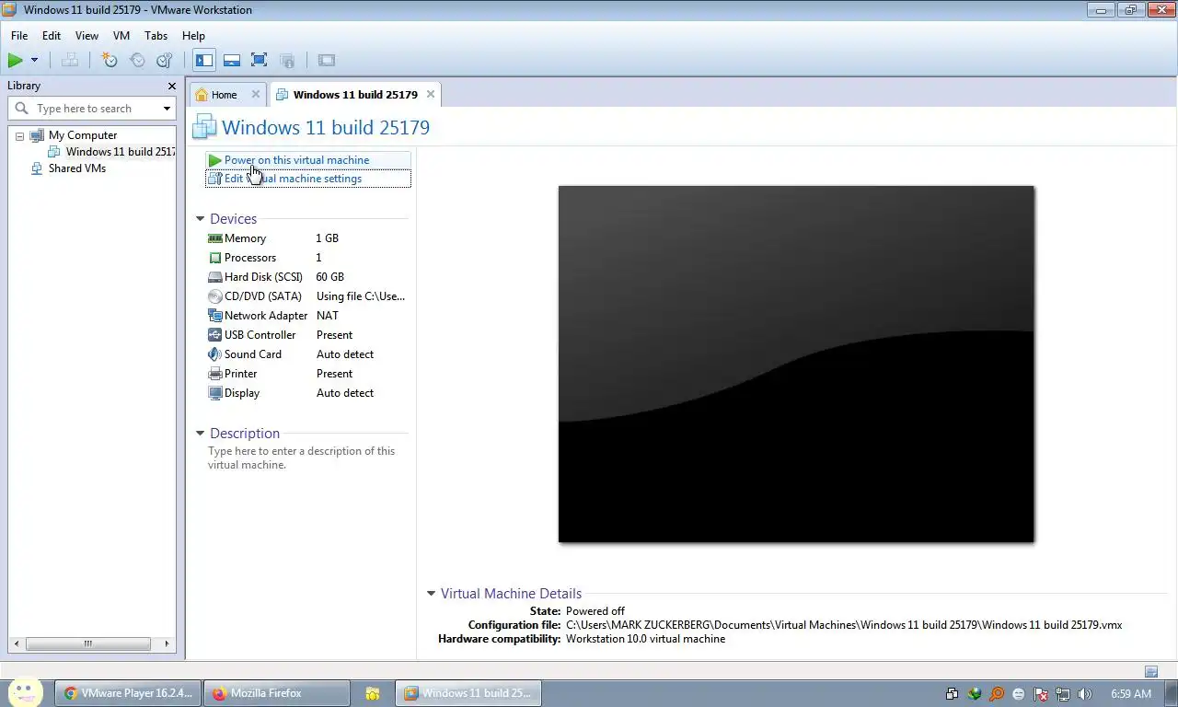1178x707 pixels.
Task: Open the Help menu
Action: (x=193, y=36)
